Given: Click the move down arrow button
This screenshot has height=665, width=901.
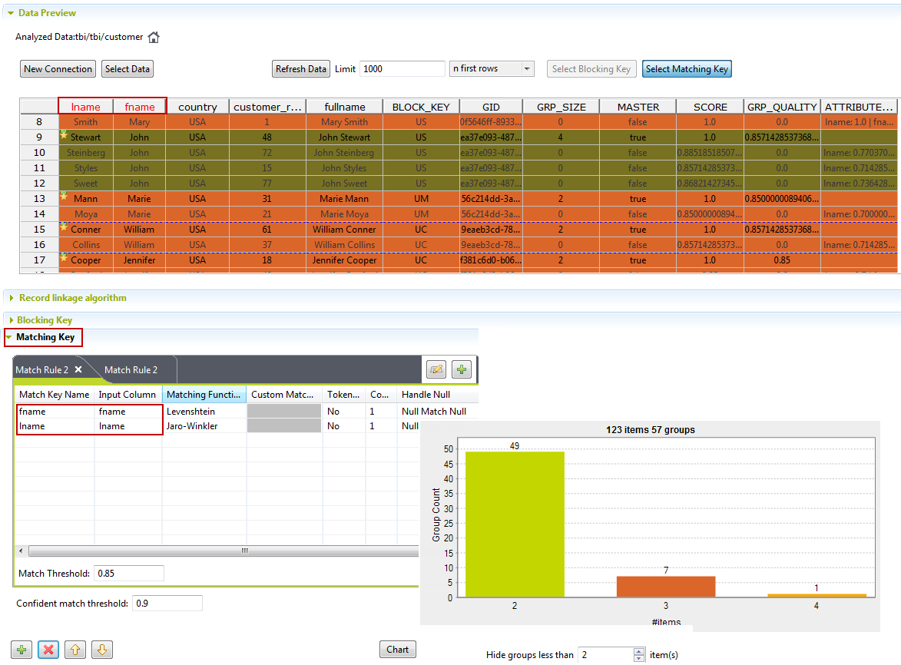Looking at the screenshot, I should [x=102, y=650].
